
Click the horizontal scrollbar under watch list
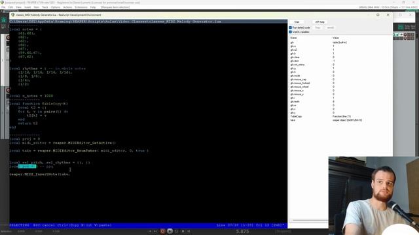(x=310, y=220)
